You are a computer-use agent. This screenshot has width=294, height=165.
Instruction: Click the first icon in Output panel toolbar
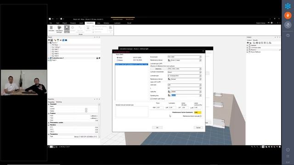coord(248,43)
